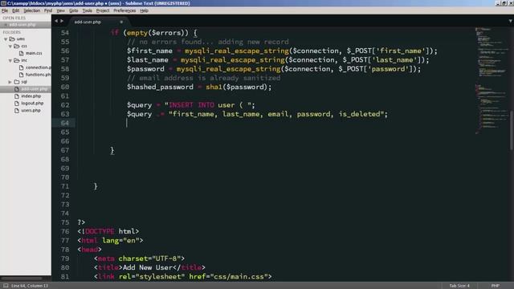Image resolution: width=514 pixels, height=289 pixels.
Task: Open the File menu
Action: pos(5,10)
